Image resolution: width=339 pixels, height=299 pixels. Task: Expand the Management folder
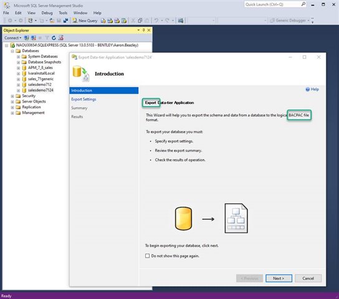[12, 113]
